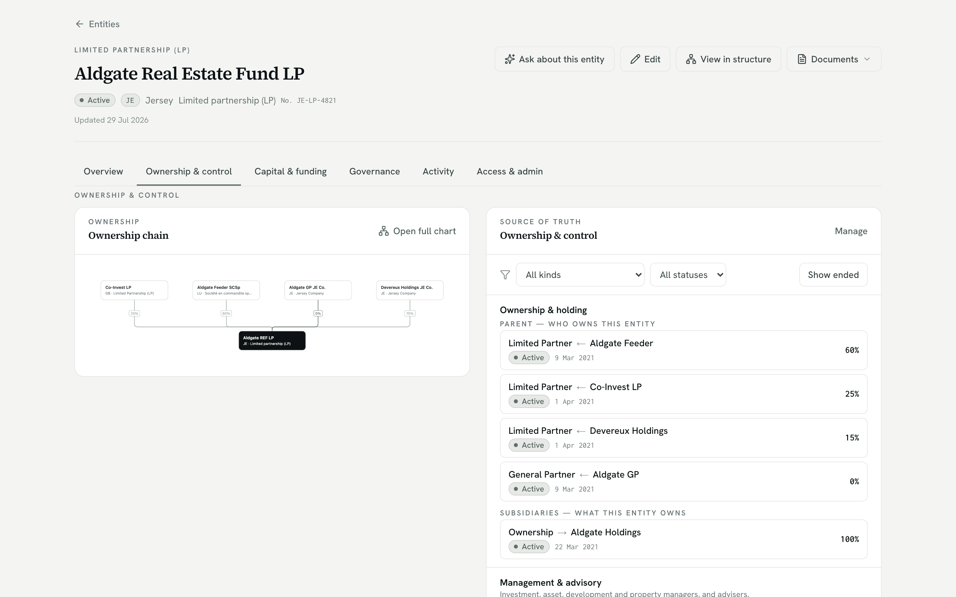Click the 15% label in ownership chart

click(410, 313)
